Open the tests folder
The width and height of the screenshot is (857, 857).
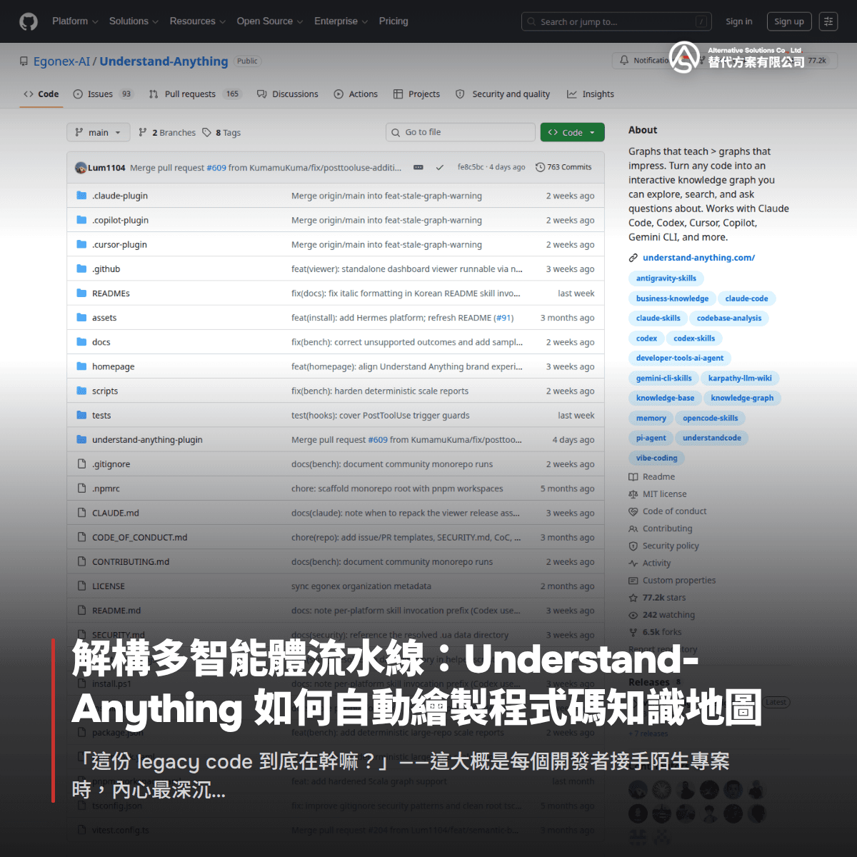[x=101, y=415]
